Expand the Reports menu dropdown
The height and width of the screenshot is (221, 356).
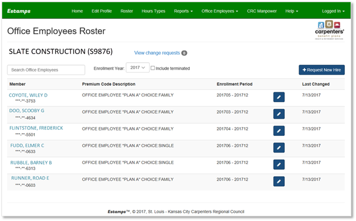tap(183, 11)
